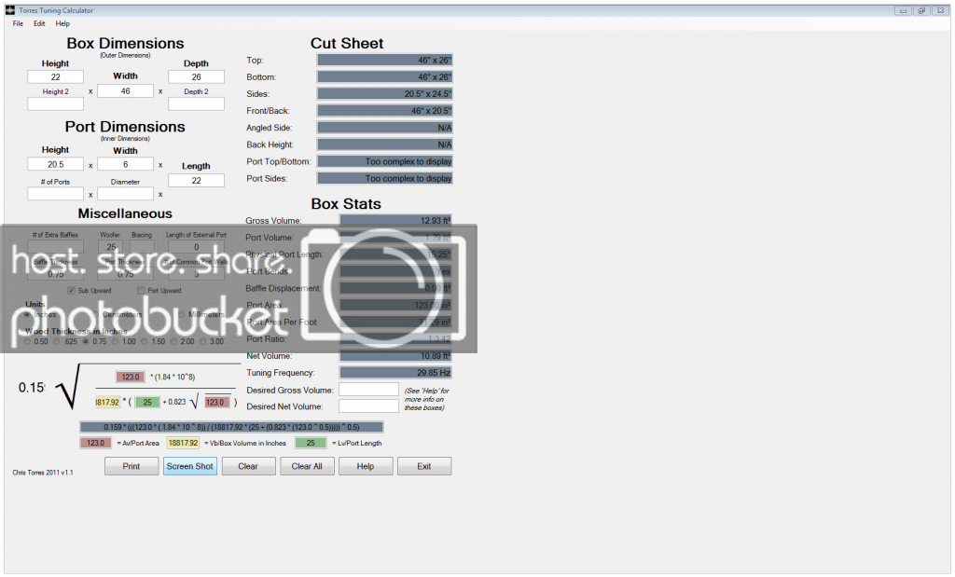955x577 pixels.
Task: Click the Top cut sheet value 46" x 26"
Action: pos(384,60)
